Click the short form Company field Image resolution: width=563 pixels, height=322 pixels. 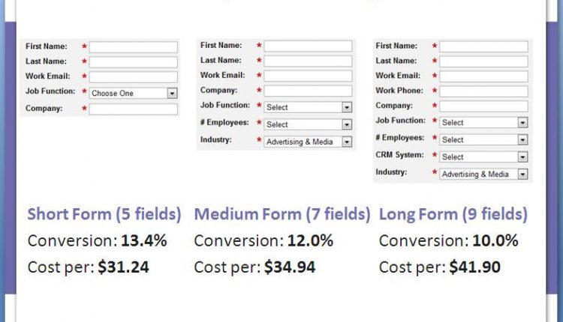(134, 109)
